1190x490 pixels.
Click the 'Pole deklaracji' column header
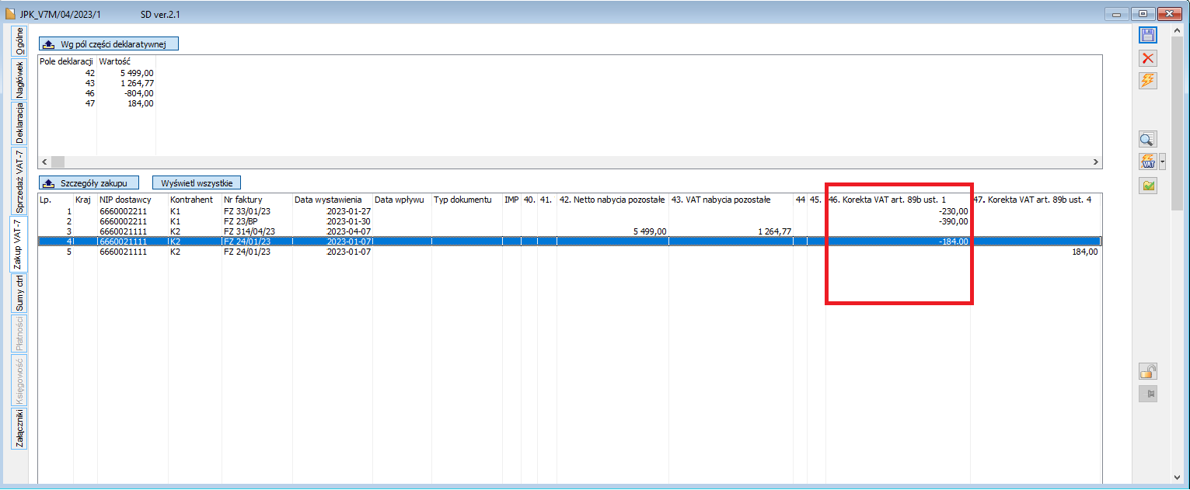(67, 61)
